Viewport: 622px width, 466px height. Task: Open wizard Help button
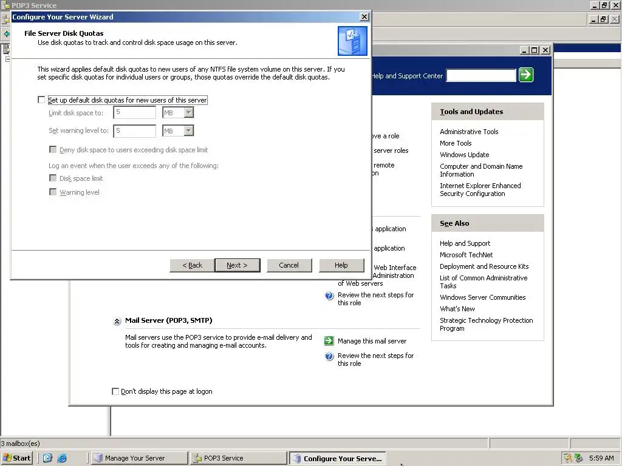pos(341,265)
